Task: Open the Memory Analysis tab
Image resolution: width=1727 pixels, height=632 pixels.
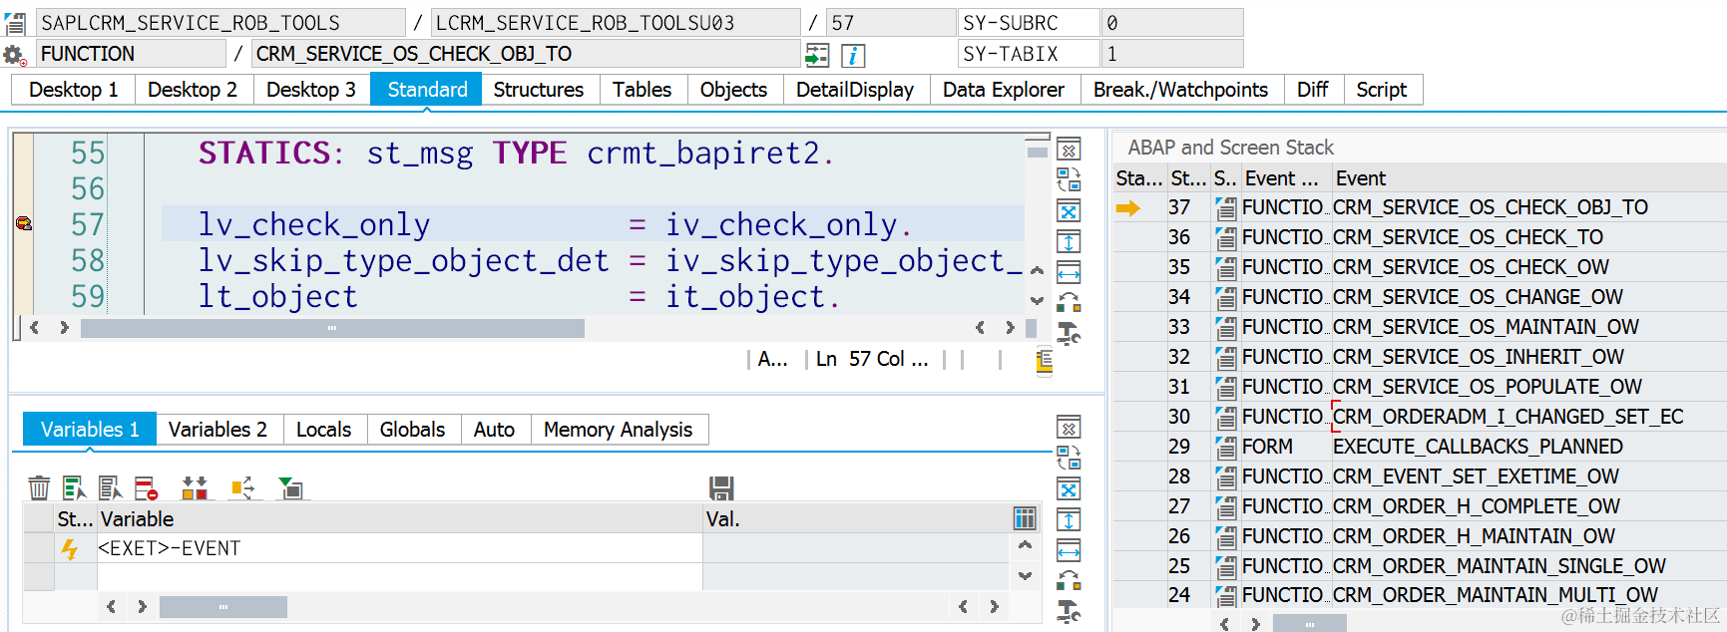Action: pyautogui.click(x=619, y=430)
